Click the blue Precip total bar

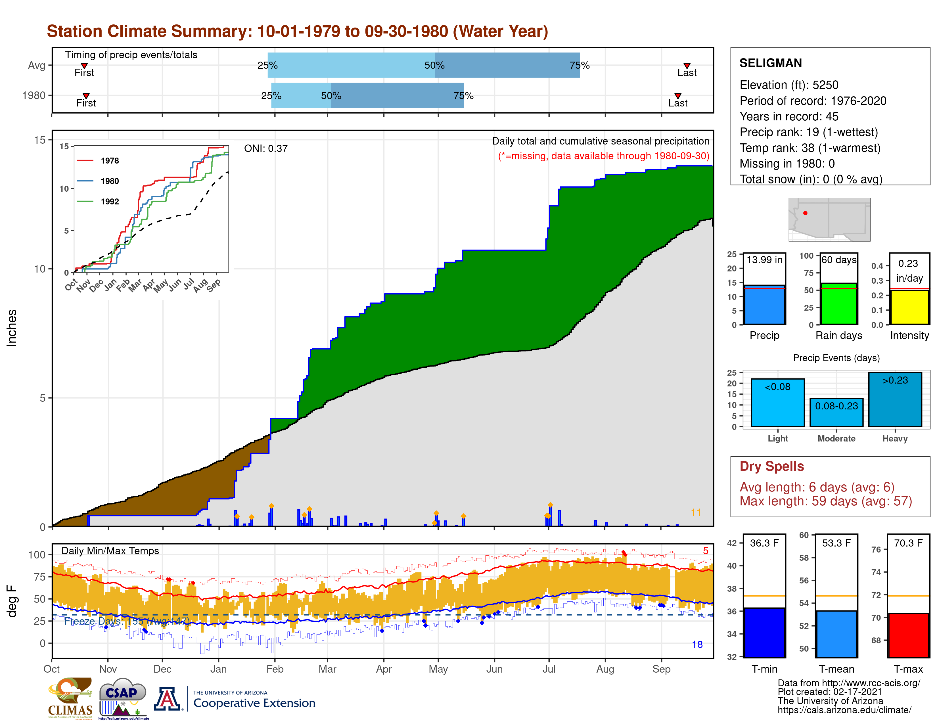pos(764,305)
